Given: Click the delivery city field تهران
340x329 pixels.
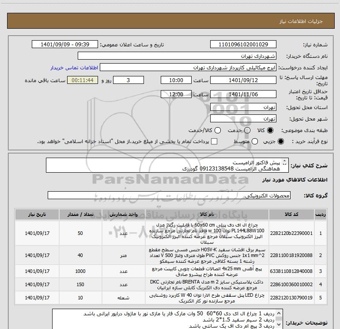Looking at the screenshot, I should (x=243, y=118).
